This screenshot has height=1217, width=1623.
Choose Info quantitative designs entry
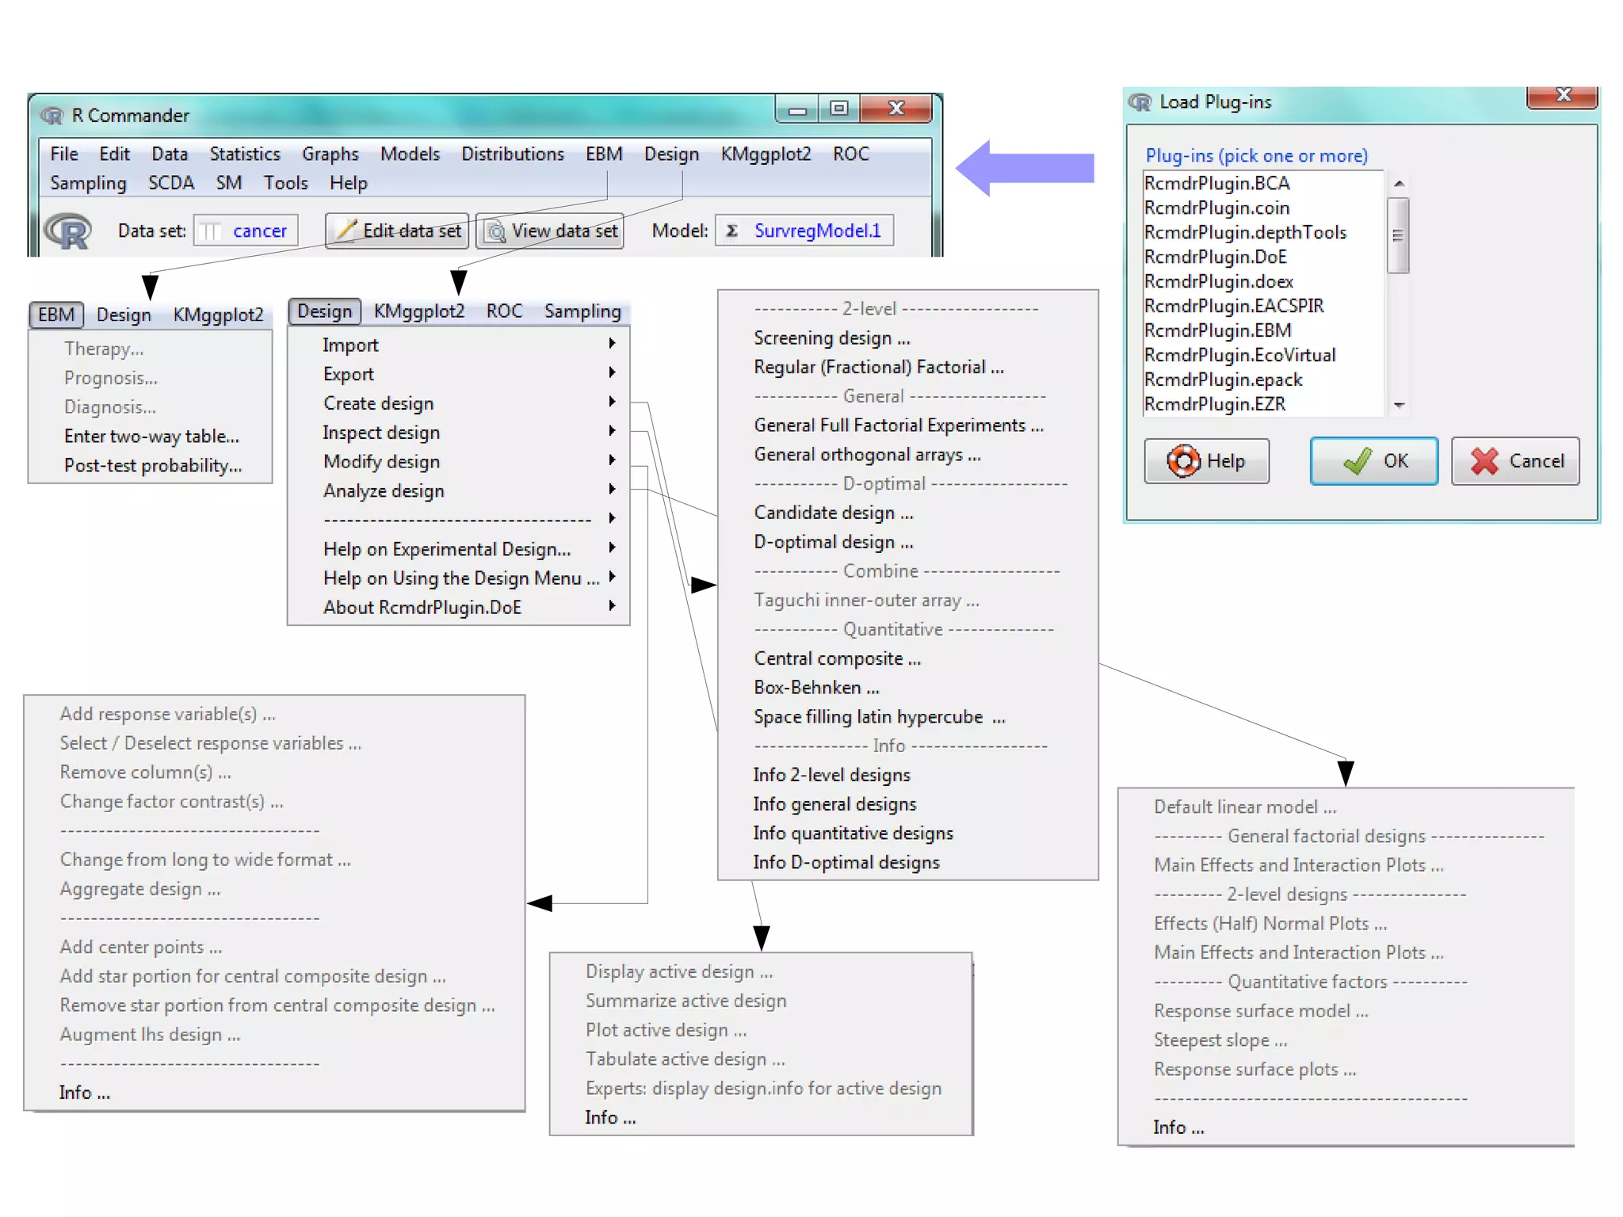click(854, 834)
